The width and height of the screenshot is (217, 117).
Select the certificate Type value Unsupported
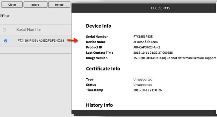click(x=143, y=79)
